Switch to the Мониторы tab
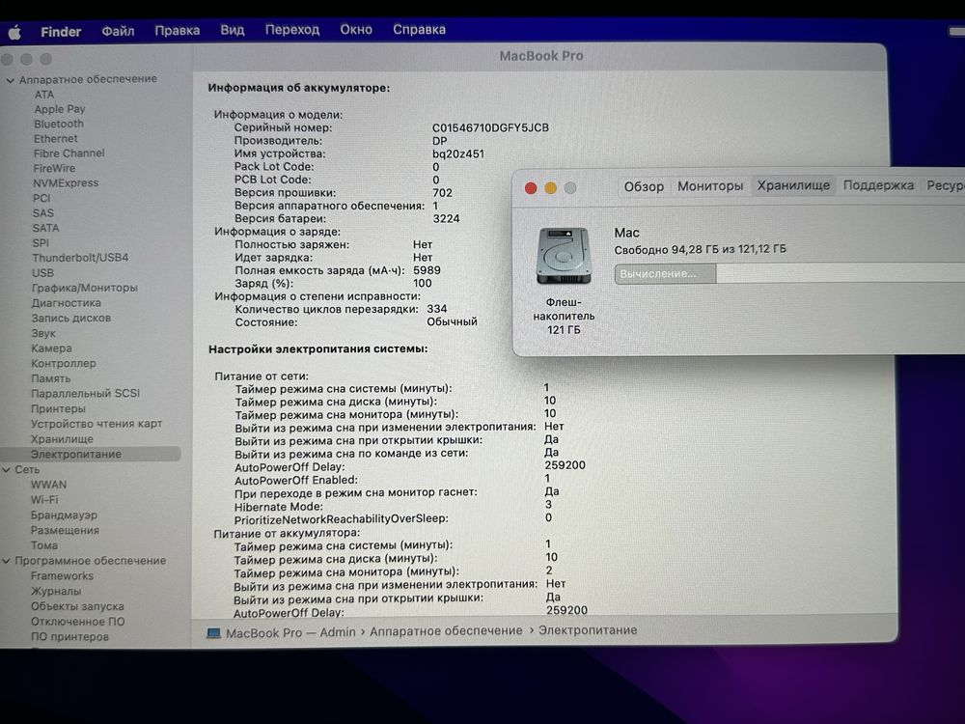This screenshot has height=724, width=965. (710, 186)
